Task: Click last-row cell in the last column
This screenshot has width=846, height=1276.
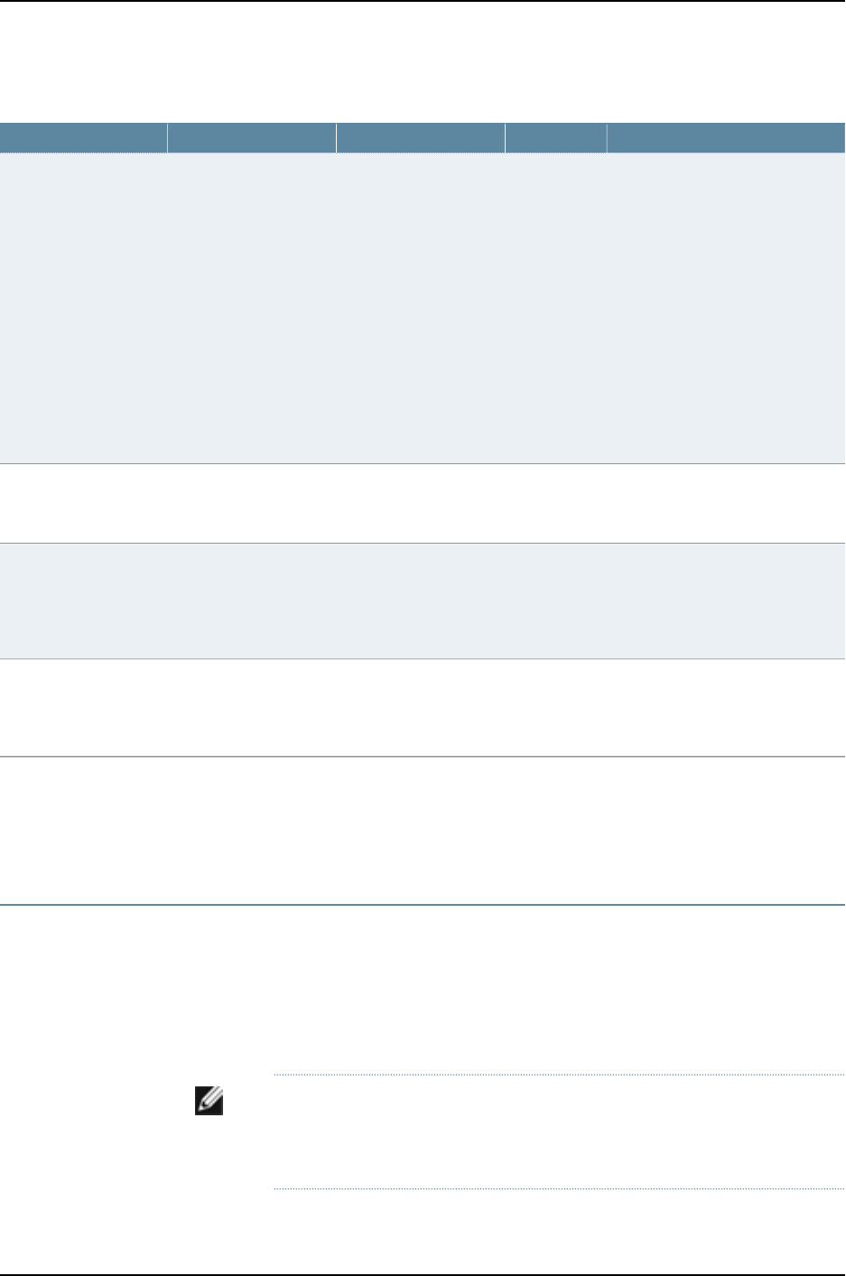Action: tap(726, 830)
